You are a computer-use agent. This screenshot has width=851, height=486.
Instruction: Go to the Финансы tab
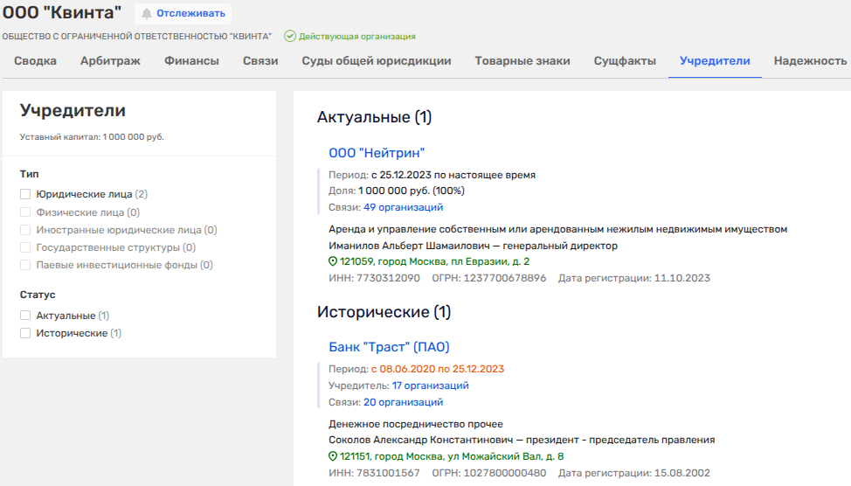pos(191,61)
